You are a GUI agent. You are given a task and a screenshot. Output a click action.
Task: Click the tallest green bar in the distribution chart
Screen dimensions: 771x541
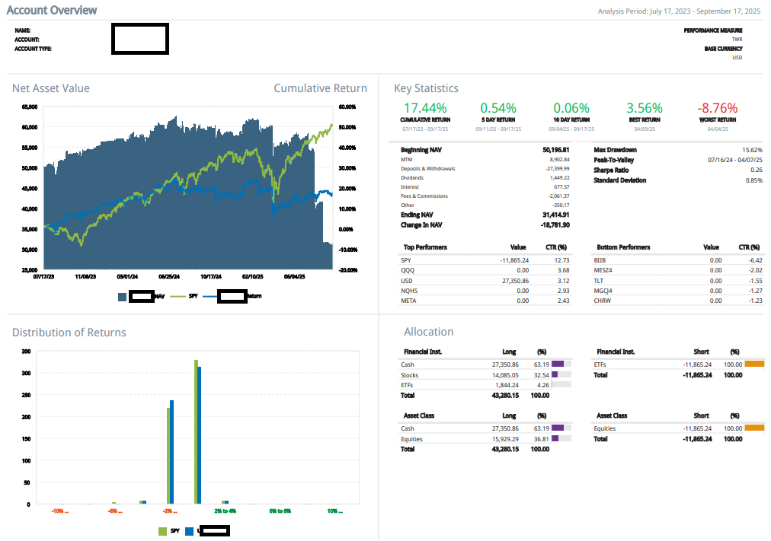(x=196, y=431)
